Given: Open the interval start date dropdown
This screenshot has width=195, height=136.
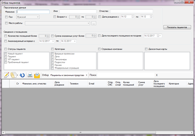Looking at the screenshot, I should (x=53, y=41).
